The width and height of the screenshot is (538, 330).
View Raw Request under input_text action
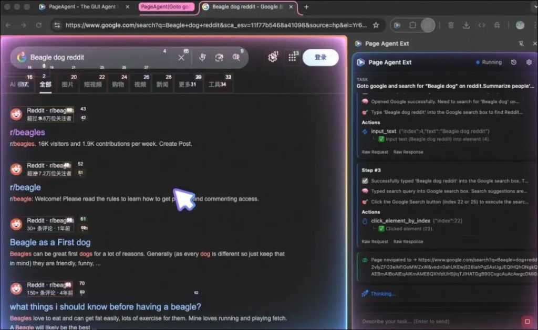(375, 152)
